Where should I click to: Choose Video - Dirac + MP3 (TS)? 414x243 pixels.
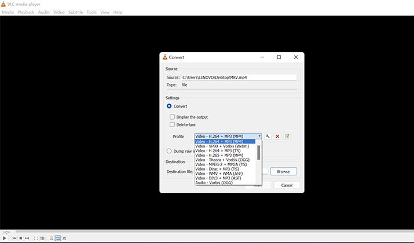[225, 169]
